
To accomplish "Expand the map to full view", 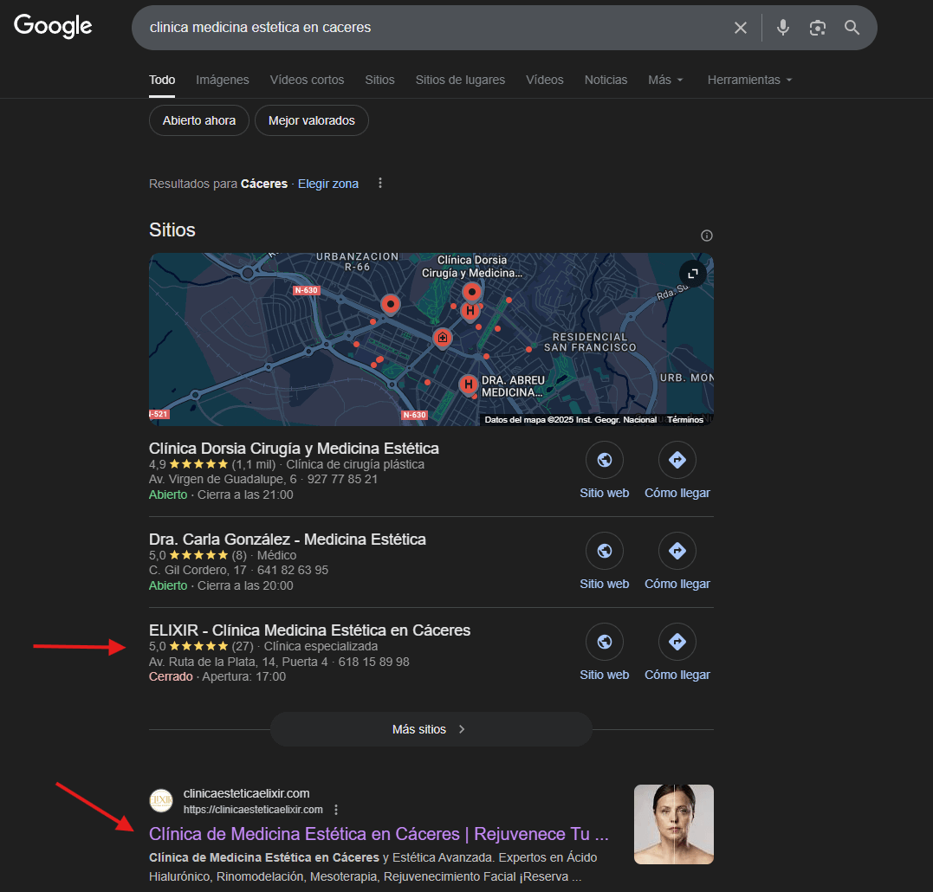I will click(x=693, y=274).
